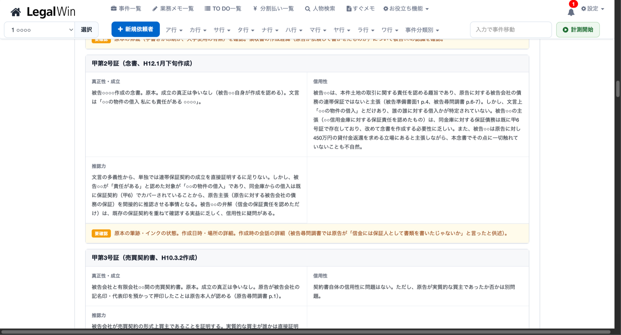621x335 pixels.
Task: Focus the 入力で事件移動 field
Action: tap(511, 30)
